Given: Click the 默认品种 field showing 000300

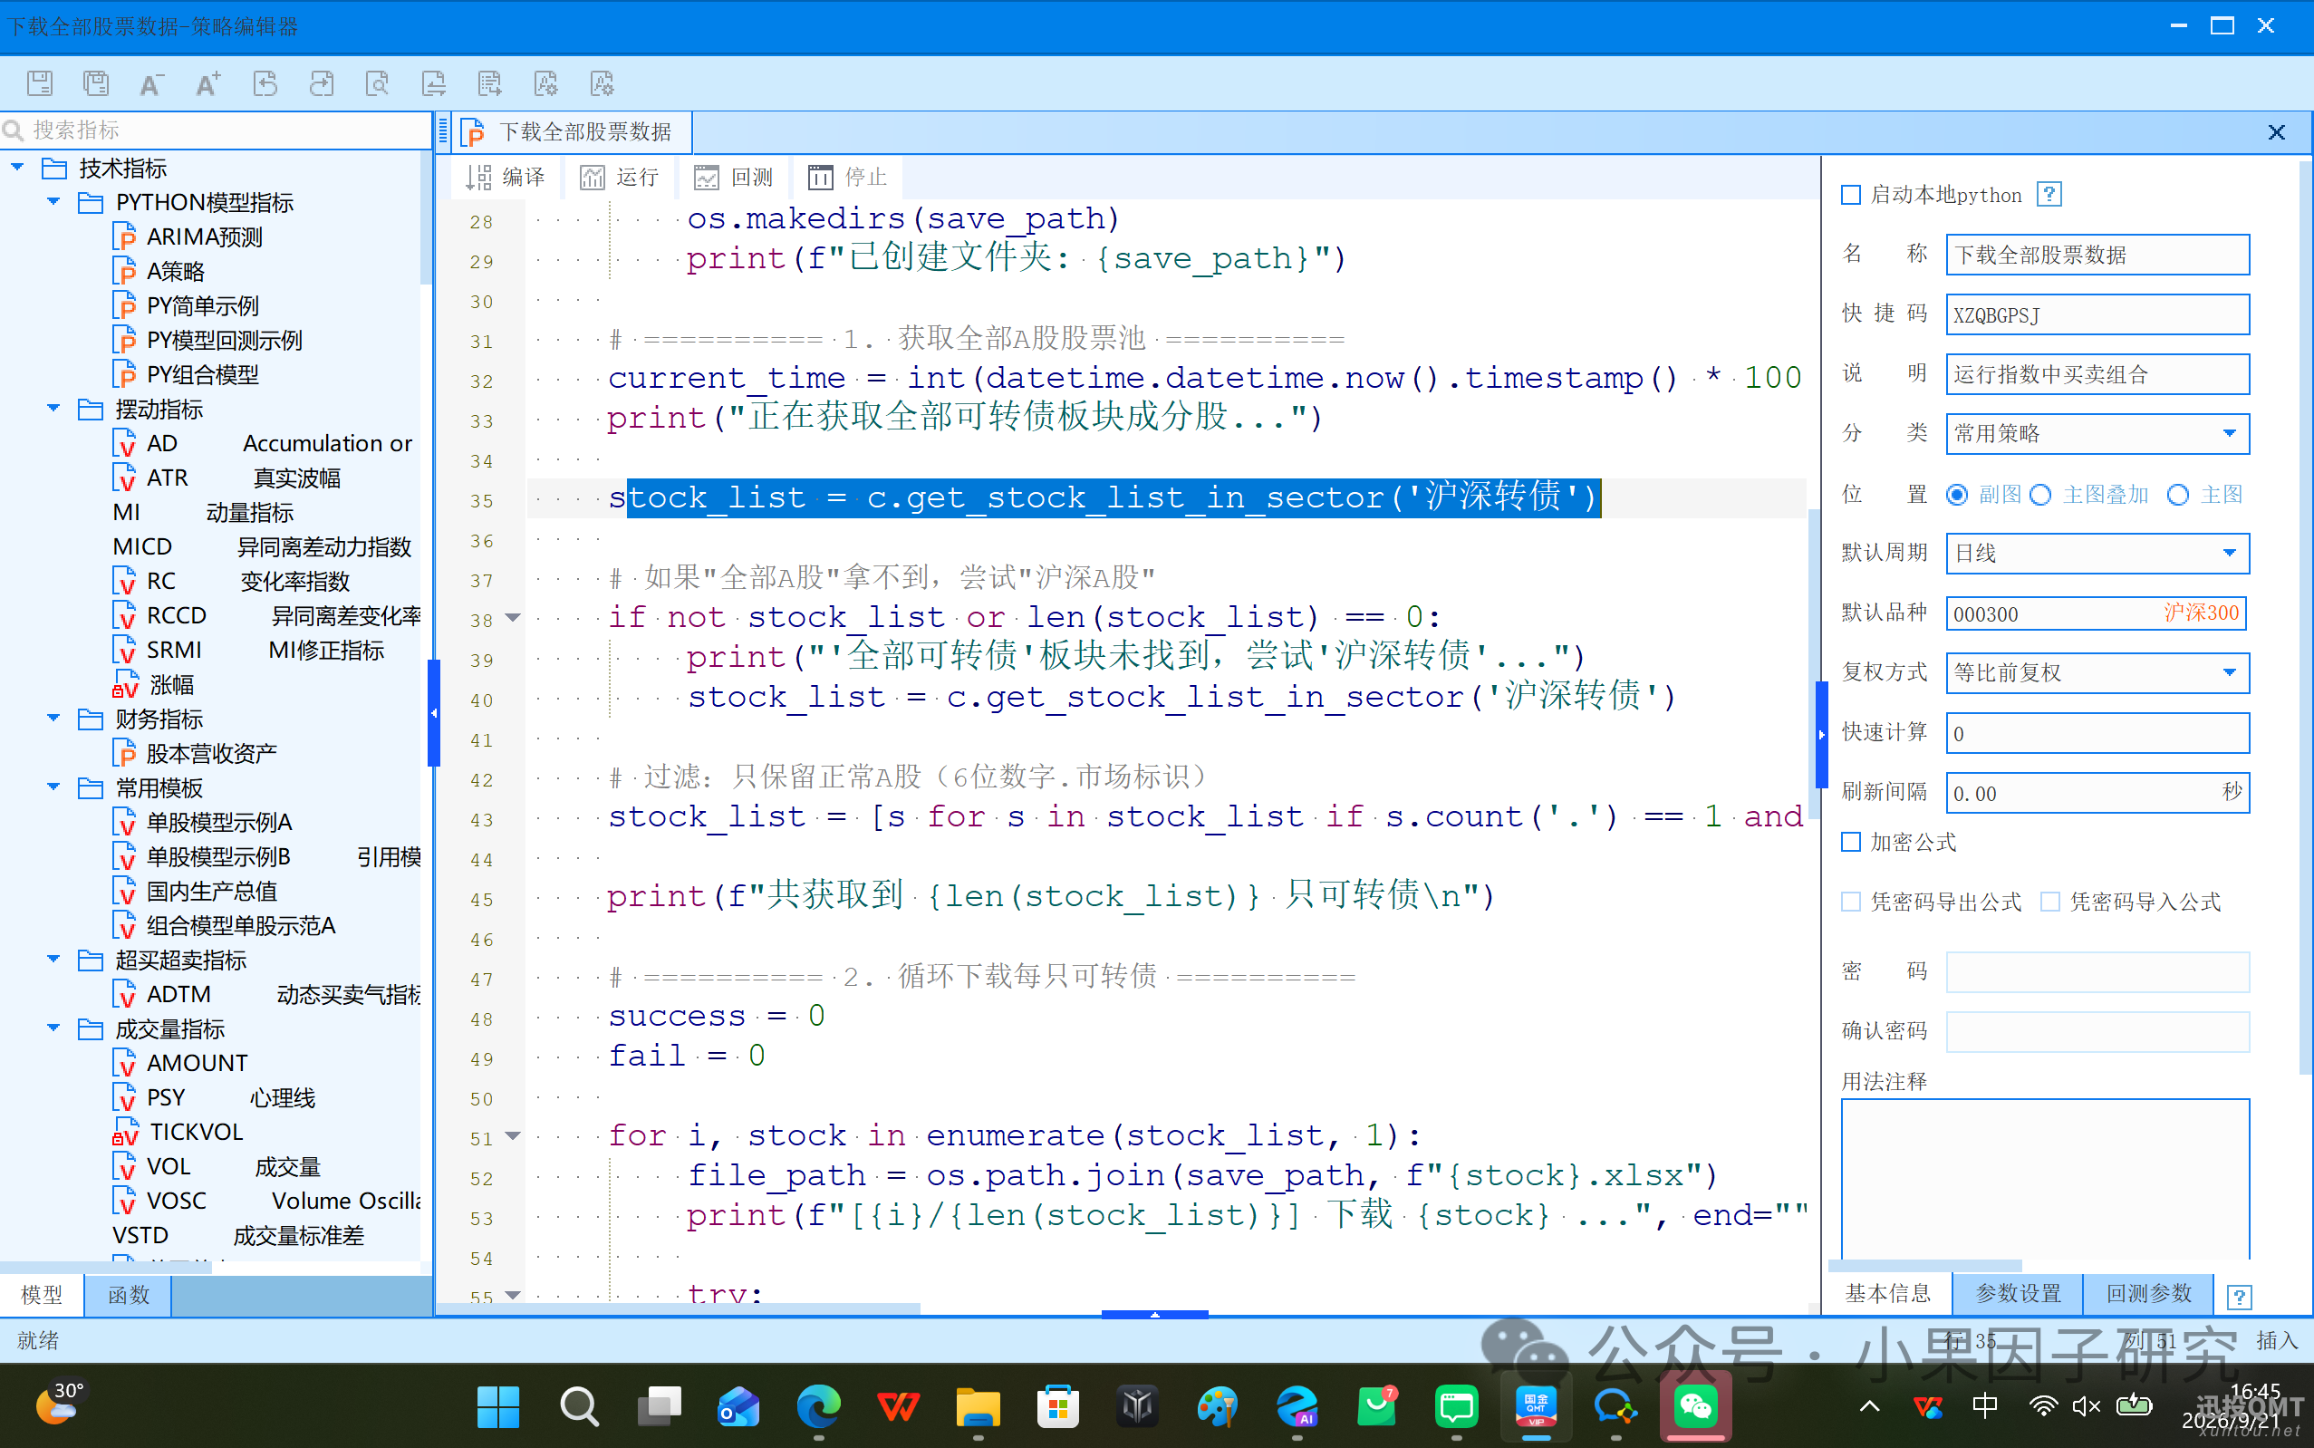Looking at the screenshot, I should coord(2097,613).
